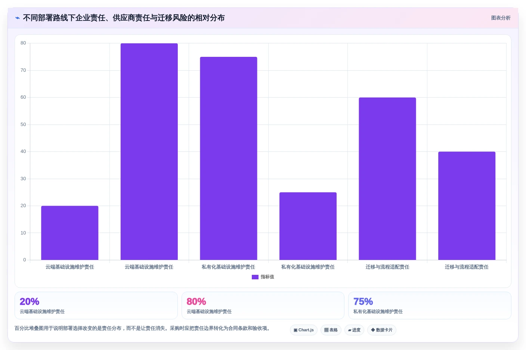Click the bar with value 40
The width and height of the screenshot is (526, 350).
[467, 206]
